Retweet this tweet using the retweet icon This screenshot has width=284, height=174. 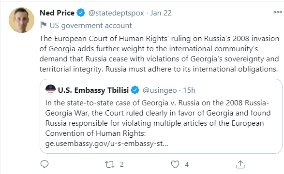point(110,164)
